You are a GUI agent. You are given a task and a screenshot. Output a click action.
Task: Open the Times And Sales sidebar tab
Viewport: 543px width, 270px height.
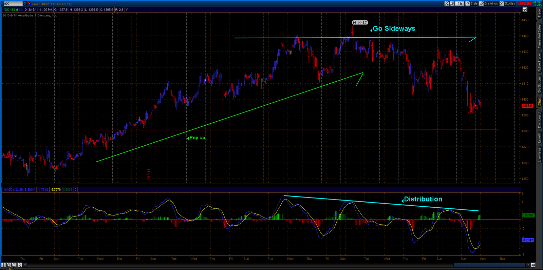(539, 36)
